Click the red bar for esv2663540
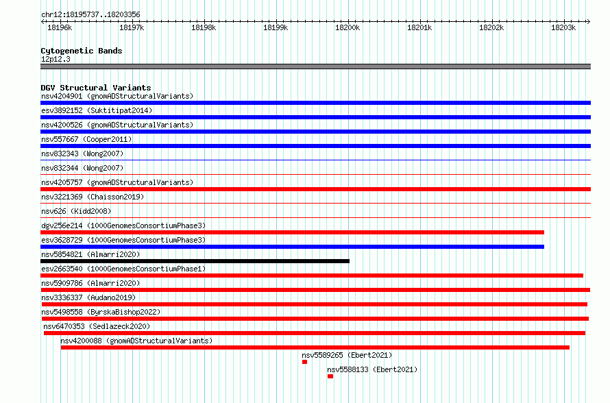The height and width of the screenshot is (403, 610). pos(312,276)
